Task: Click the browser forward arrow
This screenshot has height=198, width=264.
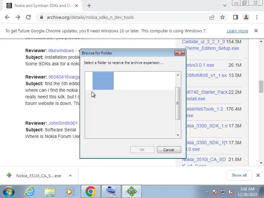Action: [18, 17]
